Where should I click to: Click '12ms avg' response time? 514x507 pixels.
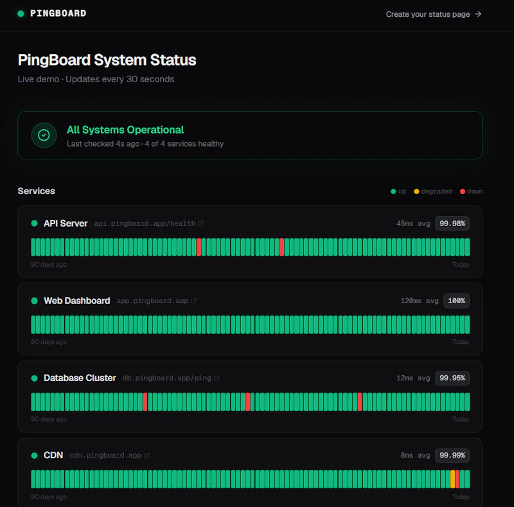point(413,378)
